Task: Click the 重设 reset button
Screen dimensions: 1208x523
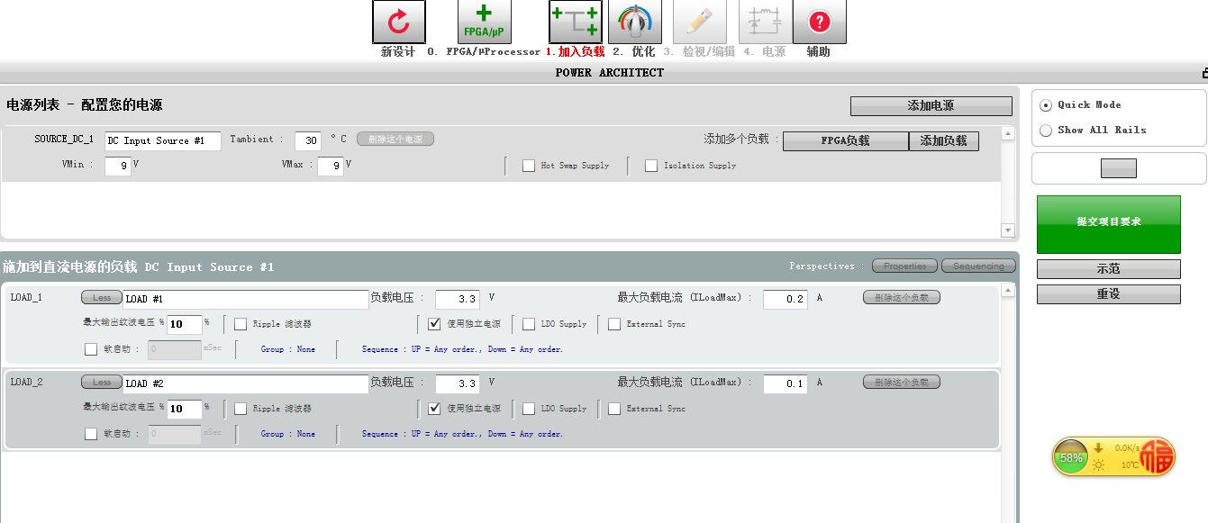Action: tap(1108, 294)
